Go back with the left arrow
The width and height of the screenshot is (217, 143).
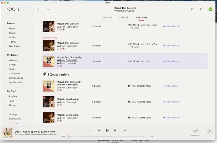point(39,9)
